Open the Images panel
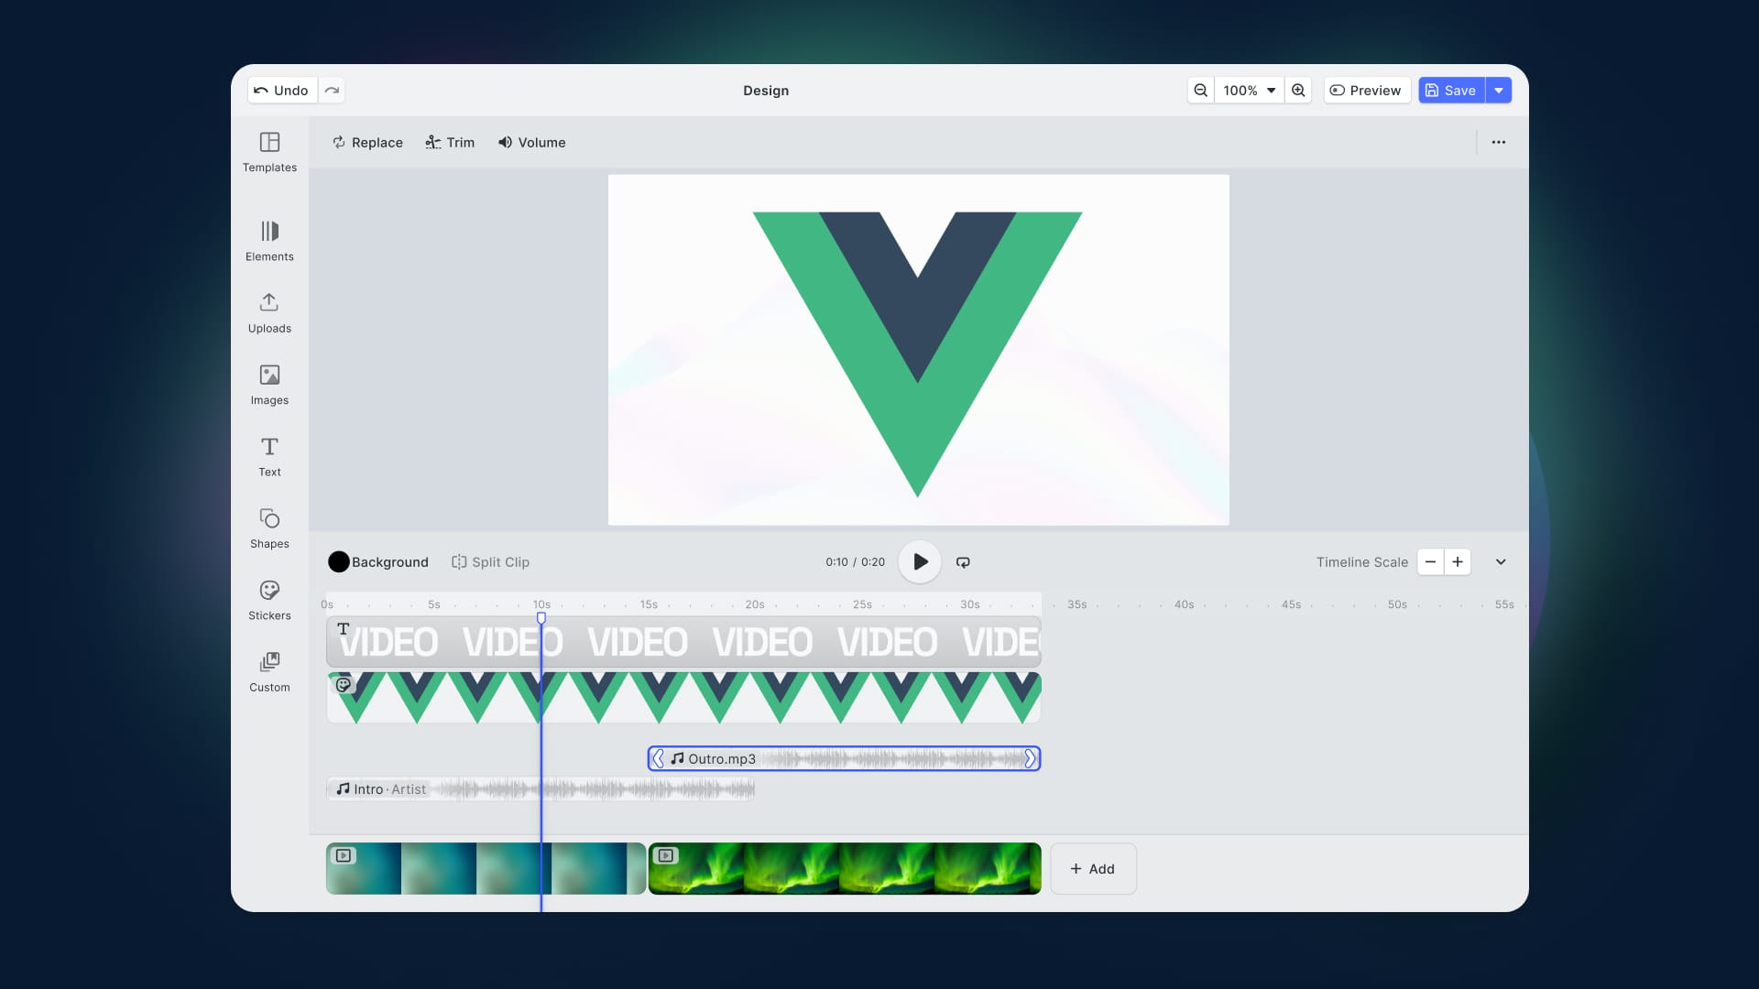 coord(269,385)
